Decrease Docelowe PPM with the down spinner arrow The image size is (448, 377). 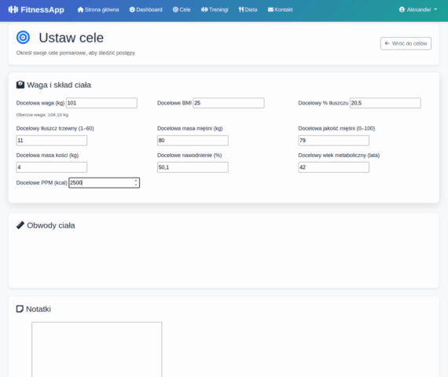point(136,185)
